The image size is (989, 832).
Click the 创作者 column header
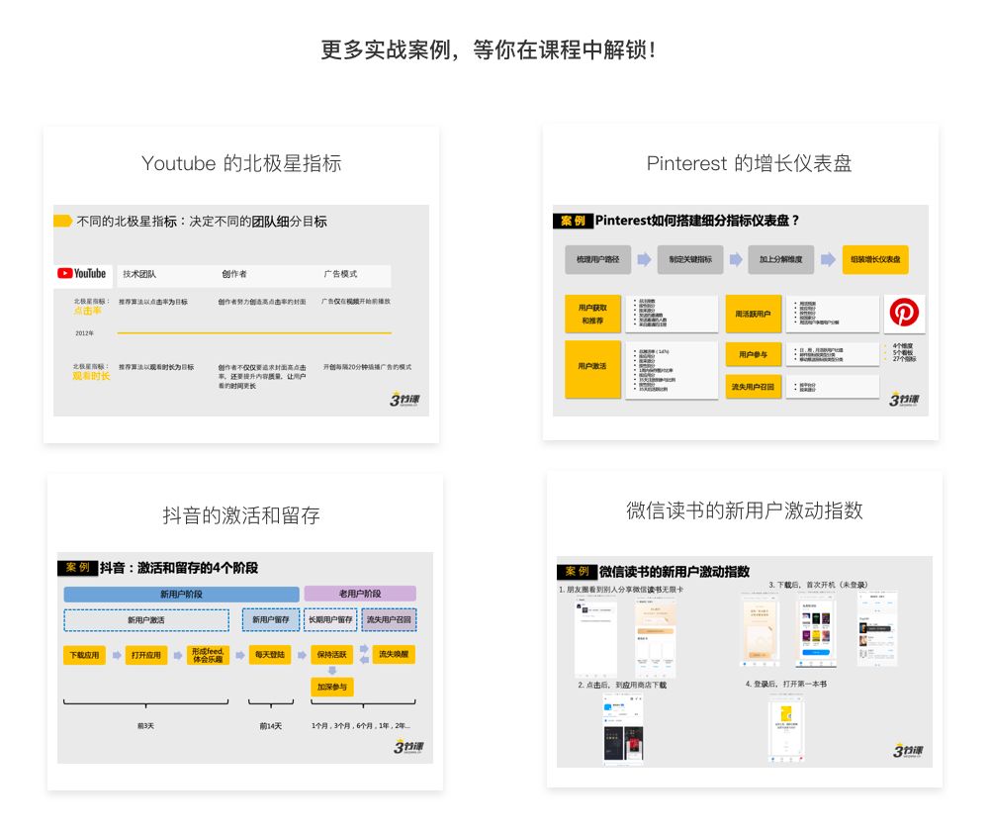(234, 274)
